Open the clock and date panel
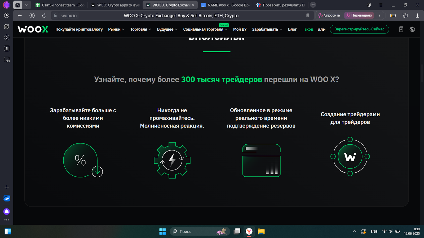Screen dimensions: 424x238 (x=412, y=231)
